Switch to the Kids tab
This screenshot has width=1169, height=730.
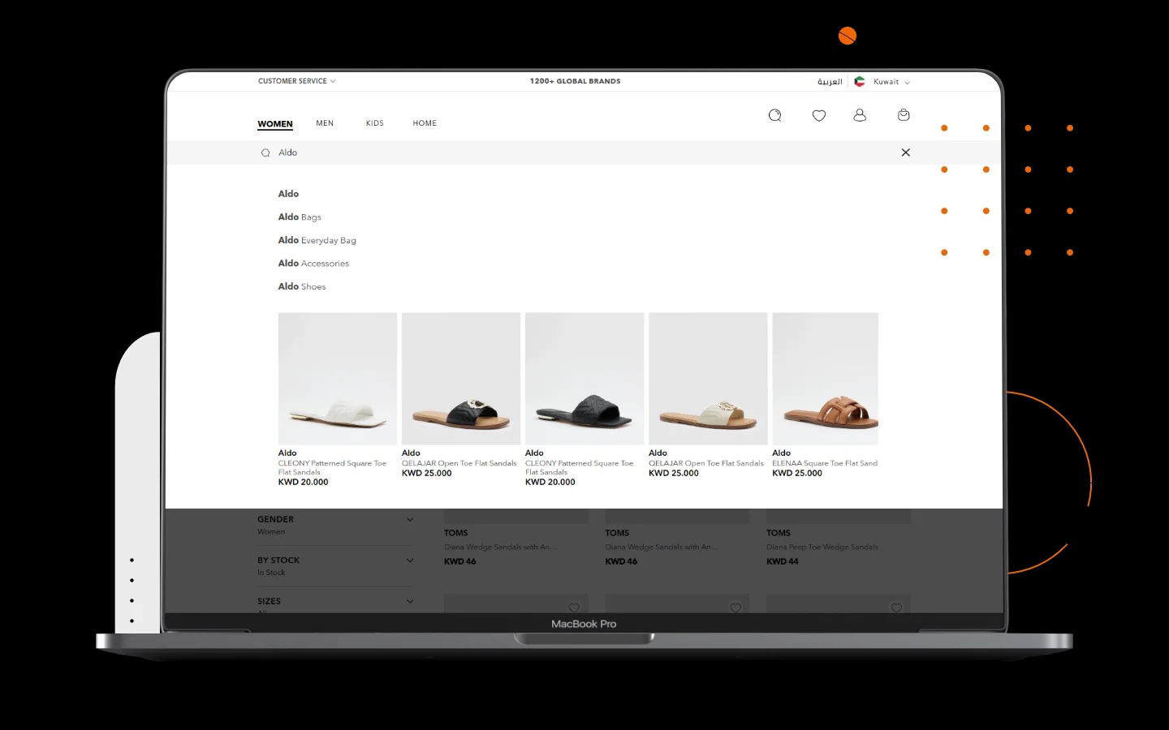click(x=374, y=123)
